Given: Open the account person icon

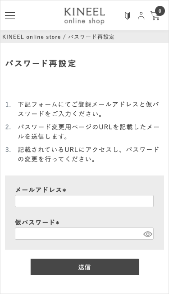Looking at the screenshot, I should pos(141,15).
